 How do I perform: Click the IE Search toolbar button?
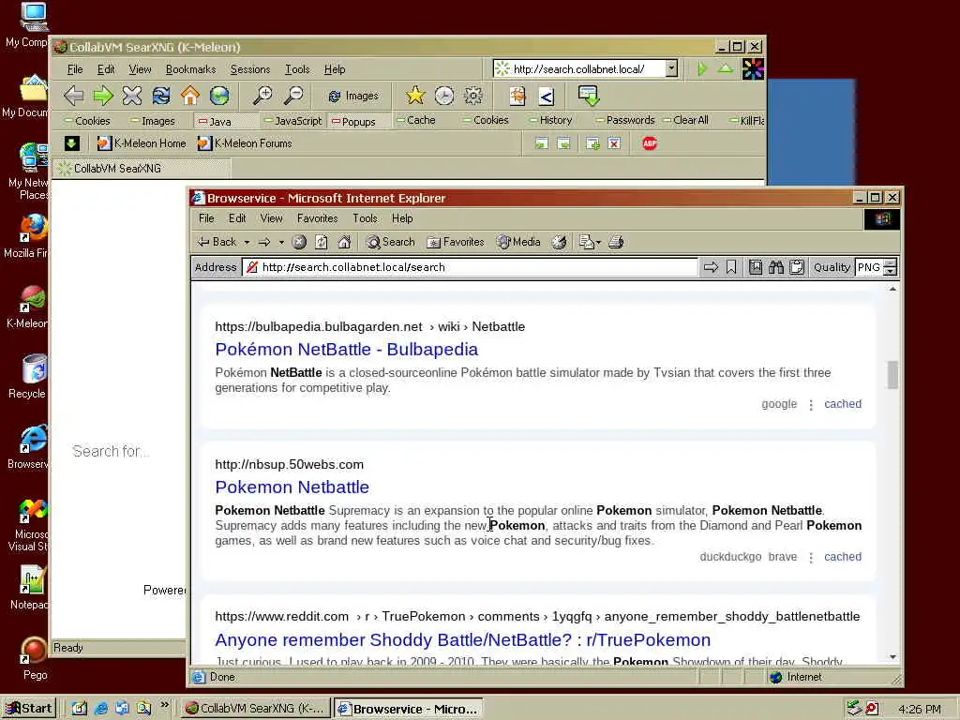pyautogui.click(x=391, y=243)
